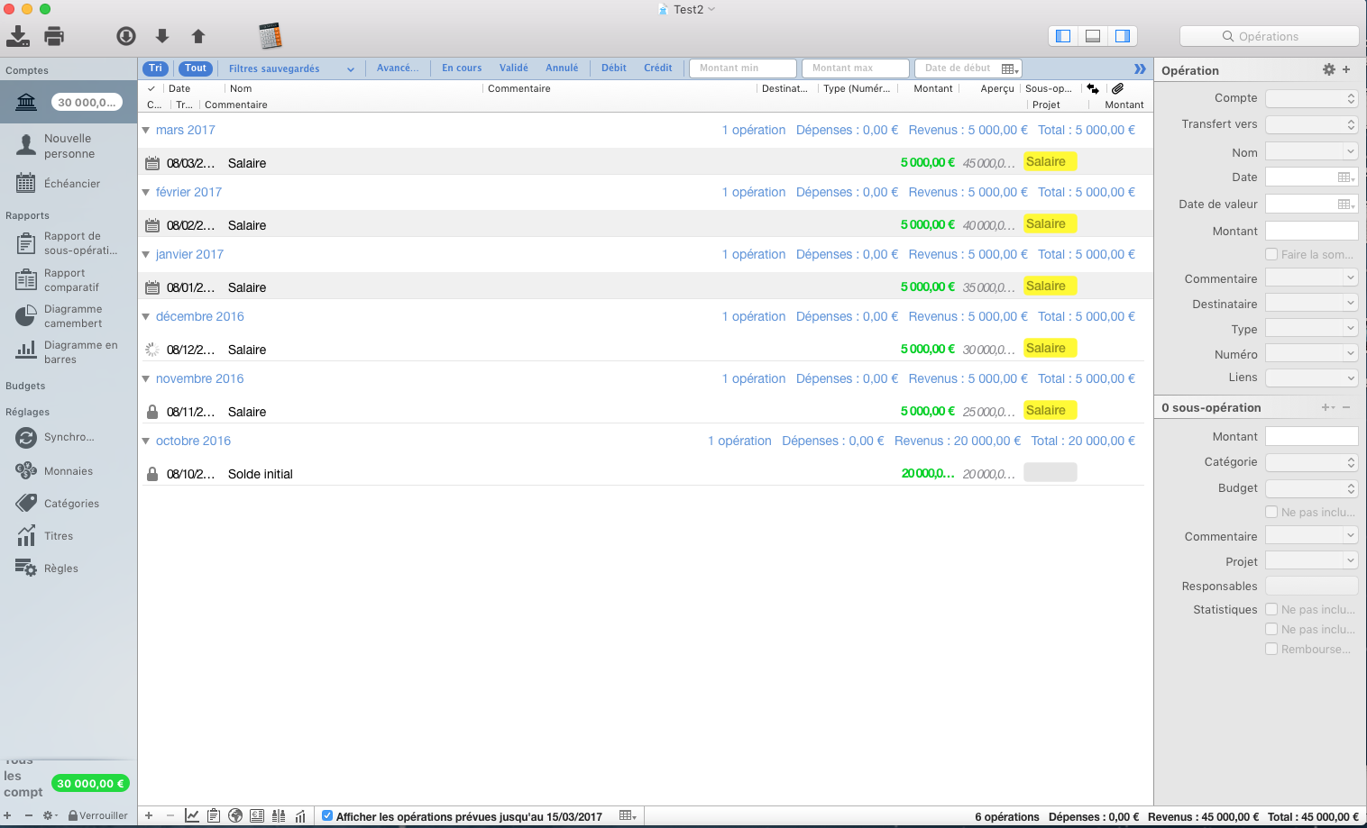Image resolution: width=1367 pixels, height=828 pixels.
Task: Click the Montant min input field
Action: [742, 68]
